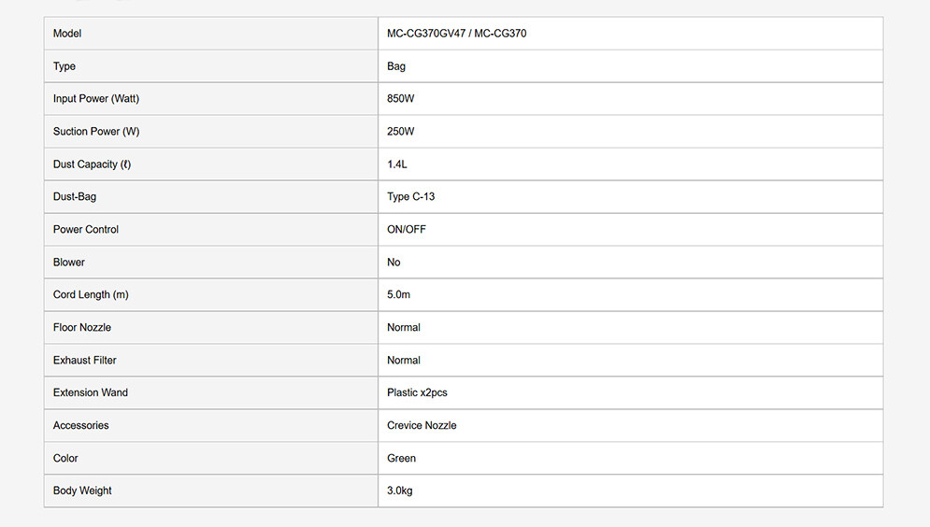Click the 3.0kg body weight value
The width and height of the screenshot is (930, 527).
pos(400,491)
